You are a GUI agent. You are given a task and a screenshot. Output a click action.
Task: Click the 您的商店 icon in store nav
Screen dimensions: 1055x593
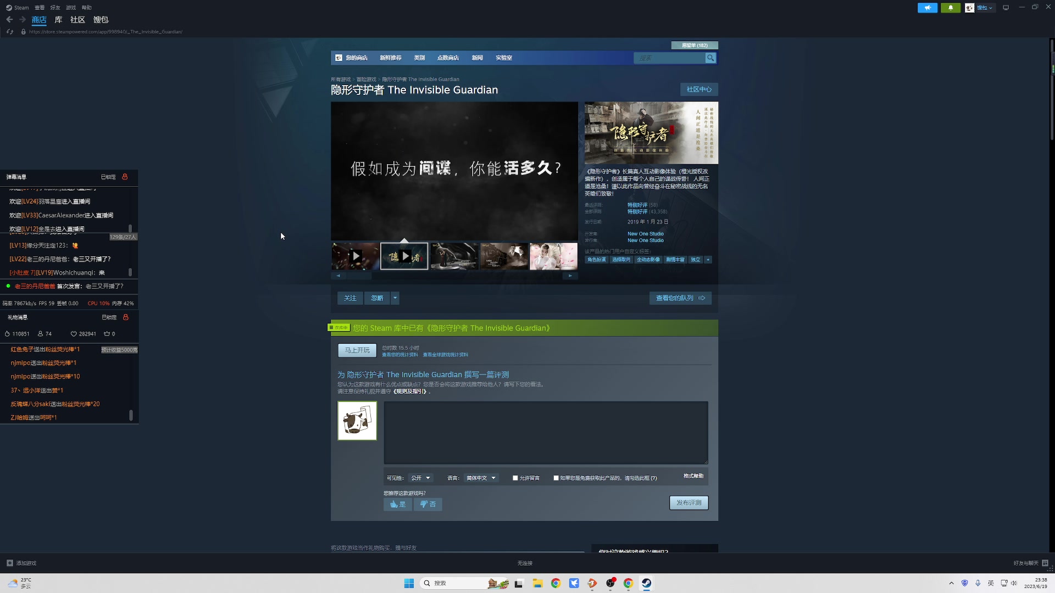point(338,58)
